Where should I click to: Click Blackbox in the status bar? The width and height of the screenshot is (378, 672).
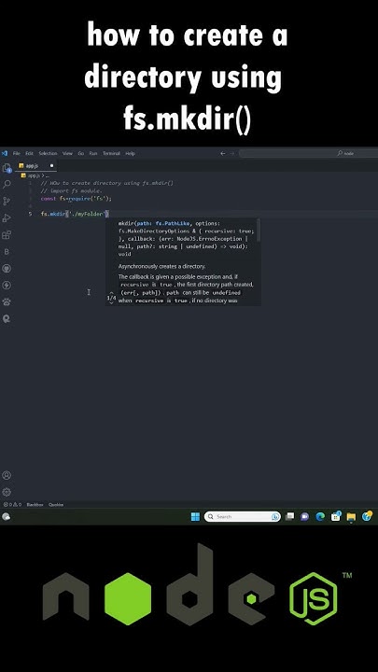(x=35, y=504)
